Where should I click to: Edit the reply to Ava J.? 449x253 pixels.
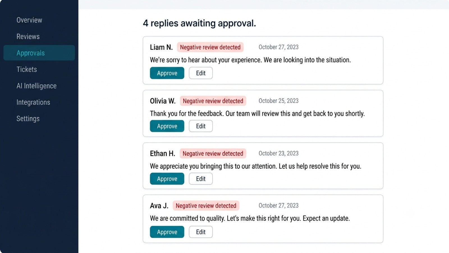coord(201,232)
